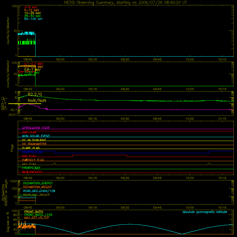This screenshot has width=237, height=237.
Task: Select the NON_SOLAR_EVENT flag label
Action: coord(36,136)
